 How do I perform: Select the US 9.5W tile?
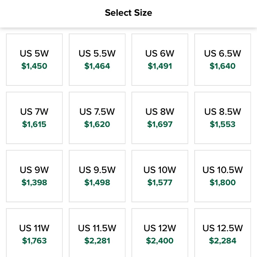click(97, 176)
